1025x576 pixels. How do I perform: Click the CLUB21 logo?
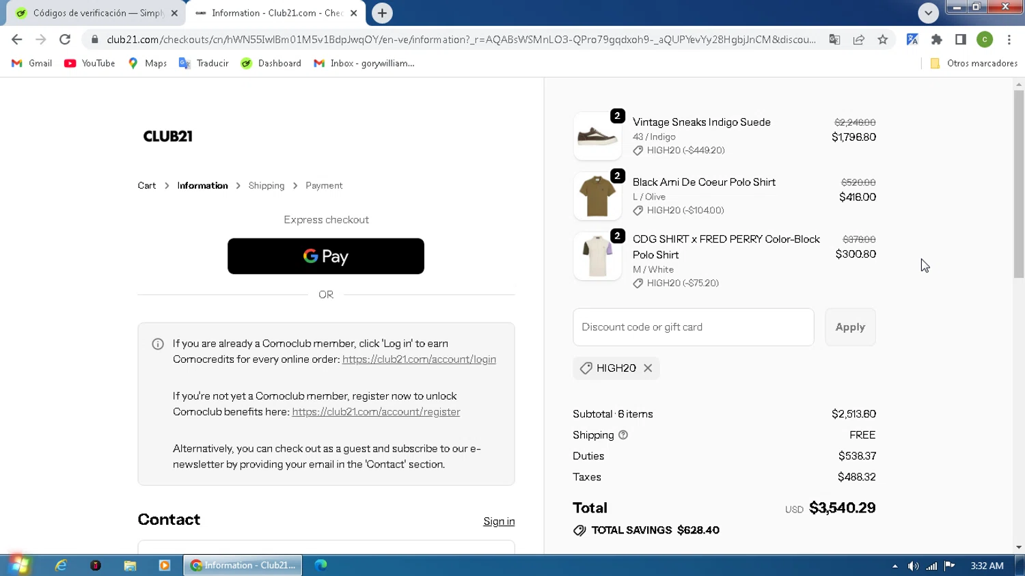point(168,136)
